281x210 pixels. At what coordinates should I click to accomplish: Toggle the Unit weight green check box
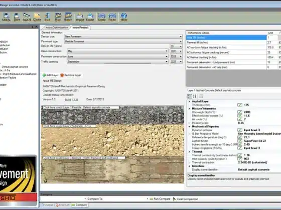click(x=240, y=112)
